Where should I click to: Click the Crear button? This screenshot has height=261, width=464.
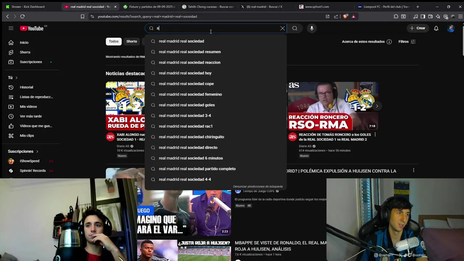(418, 28)
